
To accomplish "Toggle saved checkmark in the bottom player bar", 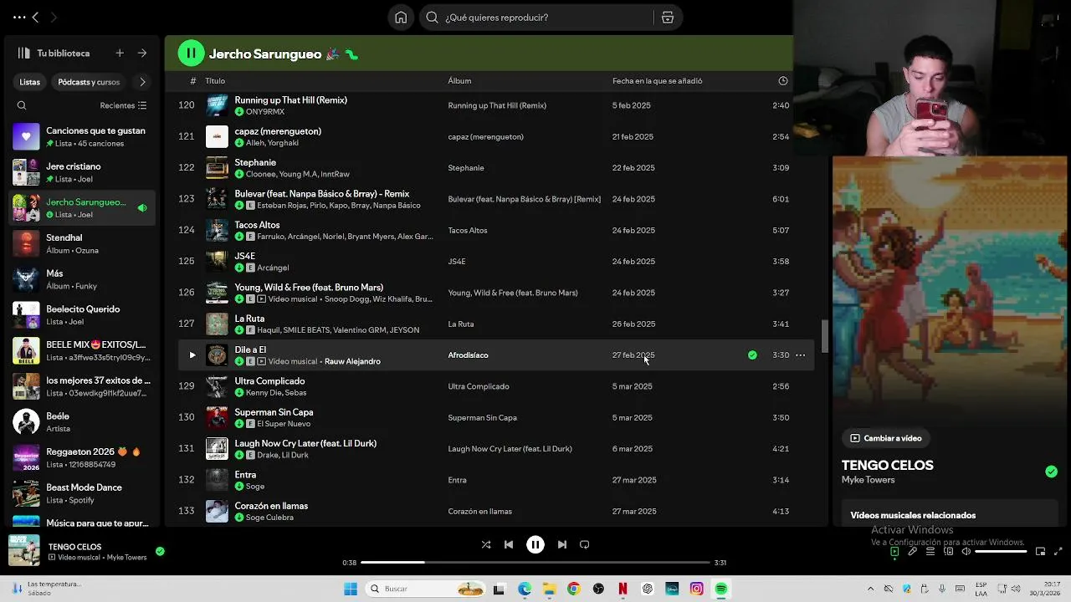I will [160, 551].
